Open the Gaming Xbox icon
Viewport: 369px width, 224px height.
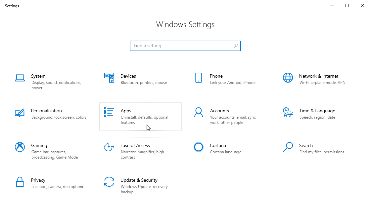tap(20, 147)
